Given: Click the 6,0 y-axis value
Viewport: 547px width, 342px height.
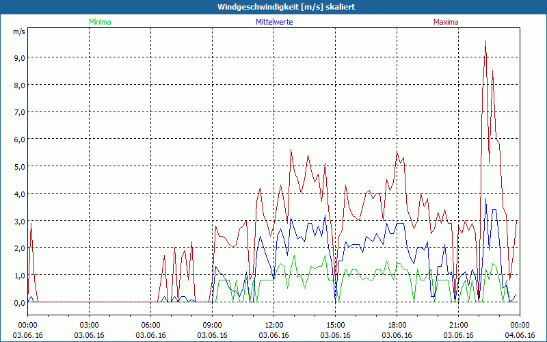Looking at the screenshot, I should [x=20, y=140].
